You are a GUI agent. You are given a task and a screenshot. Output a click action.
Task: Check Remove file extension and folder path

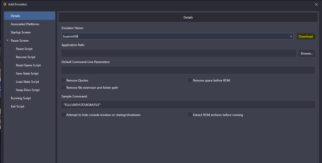(x=63, y=88)
